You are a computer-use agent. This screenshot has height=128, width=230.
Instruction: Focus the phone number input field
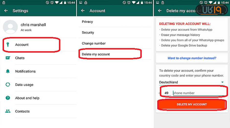click(199, 93)
